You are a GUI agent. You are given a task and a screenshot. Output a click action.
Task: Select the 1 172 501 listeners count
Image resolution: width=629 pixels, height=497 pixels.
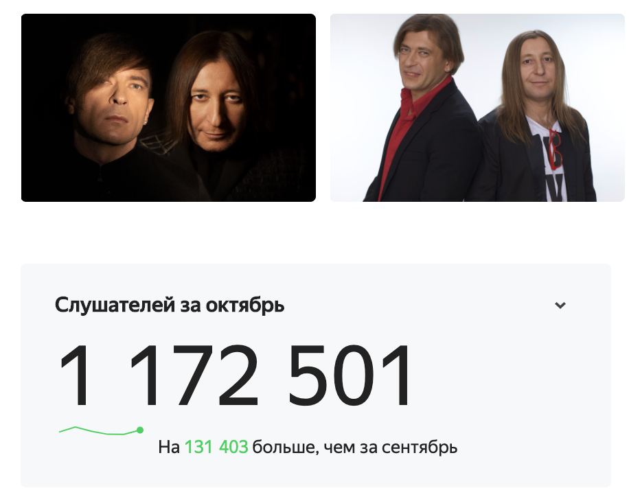(x=236, y=375)
